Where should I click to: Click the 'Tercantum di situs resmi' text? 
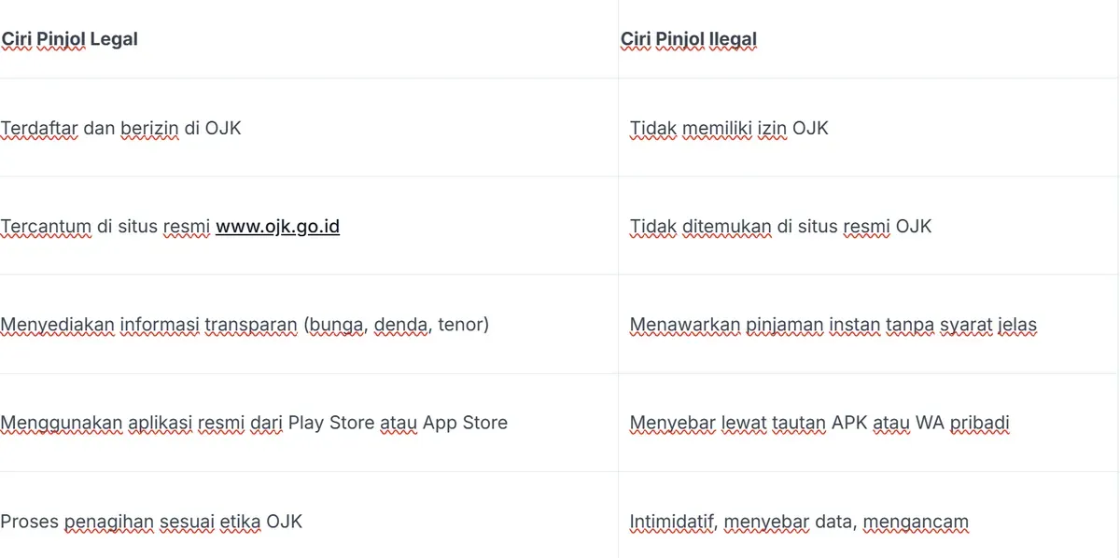pos(105,227)
